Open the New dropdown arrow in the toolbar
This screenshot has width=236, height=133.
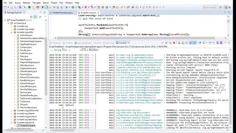tap(8, 7)
